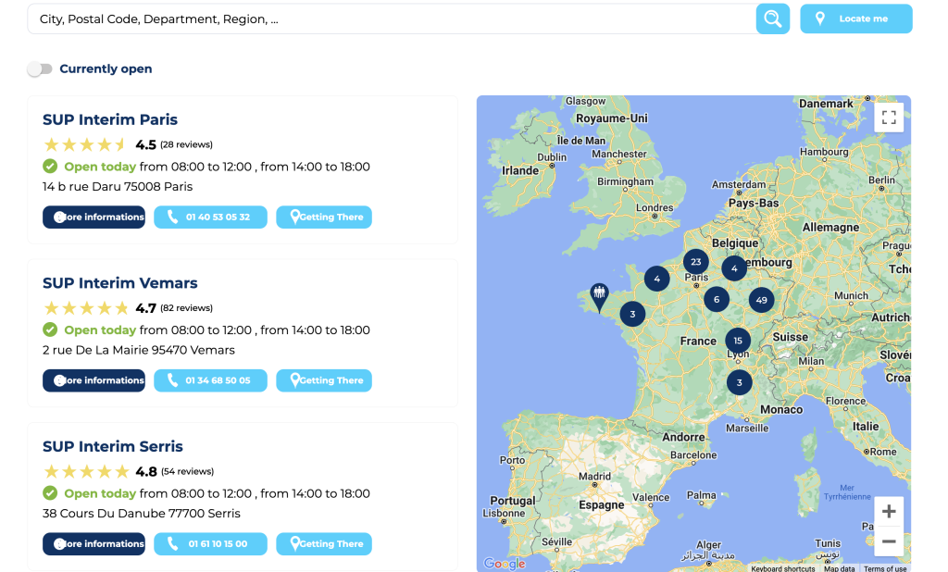
Task: Click the location pin icon in Locate me
Action: click(820, 19)
